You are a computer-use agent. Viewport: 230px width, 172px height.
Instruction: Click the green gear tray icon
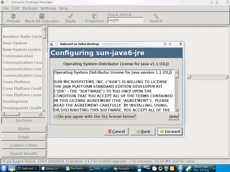[x=160, y=168]
